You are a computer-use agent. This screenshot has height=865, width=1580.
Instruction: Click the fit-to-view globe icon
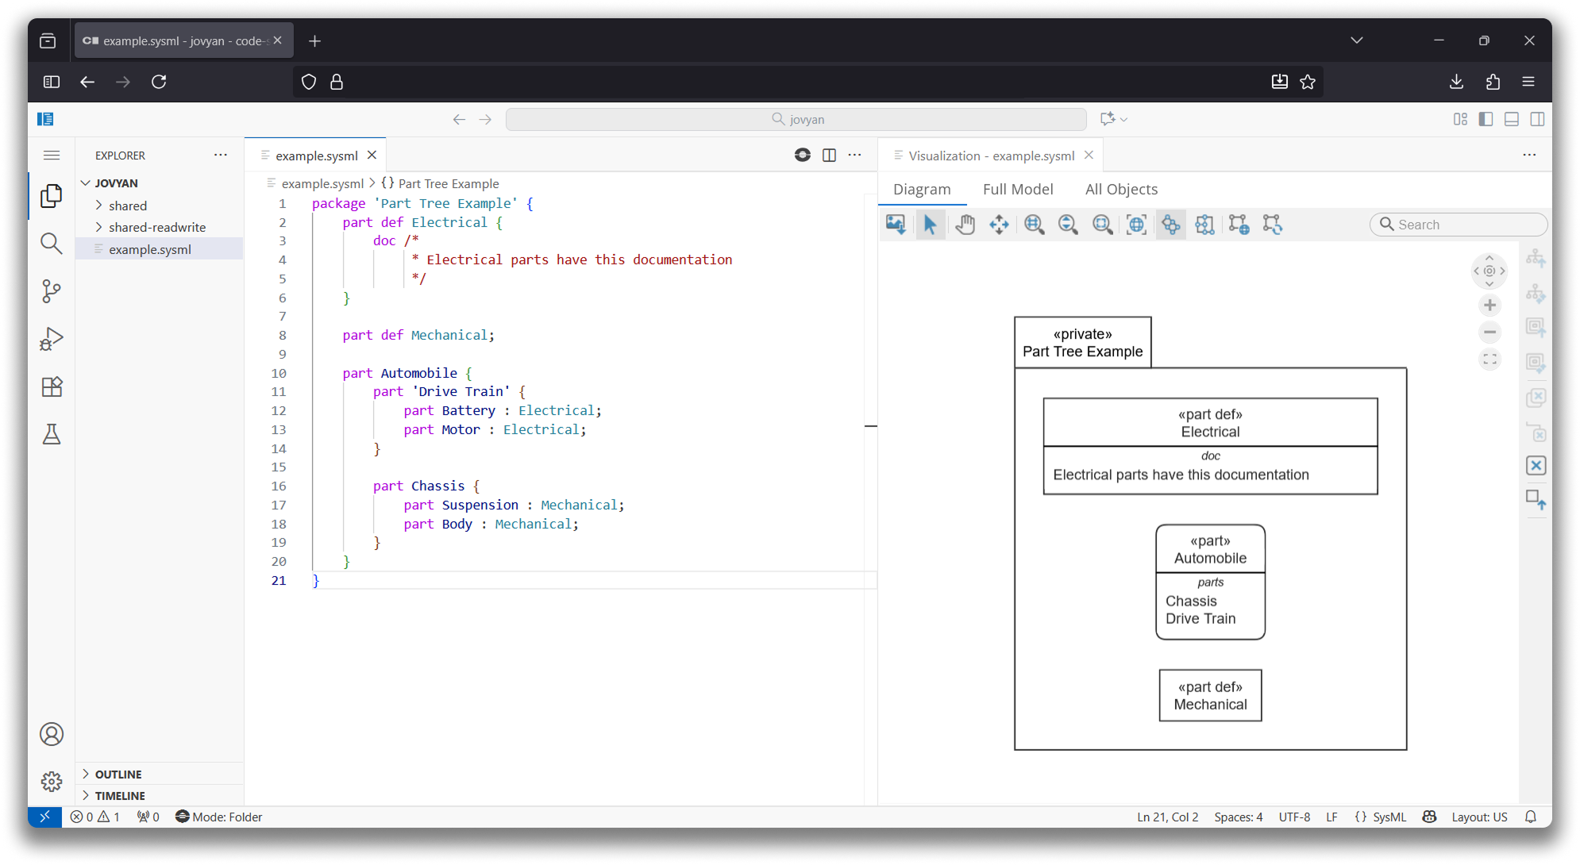point(1136,225)
